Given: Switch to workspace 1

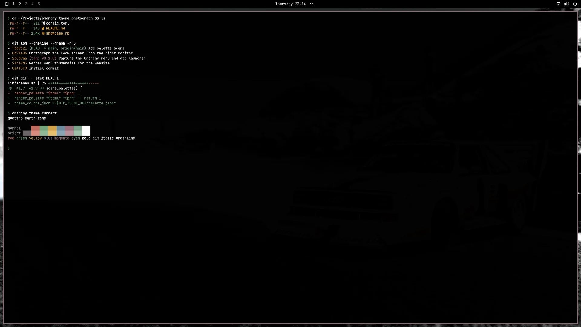Looking at the screenshot, I should click(13, 4).
